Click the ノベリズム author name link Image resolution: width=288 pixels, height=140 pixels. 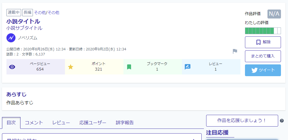(28, 38)
